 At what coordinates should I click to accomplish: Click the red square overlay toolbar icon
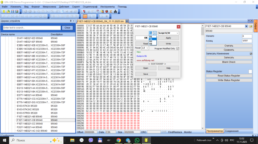click(x=84, y=12)
